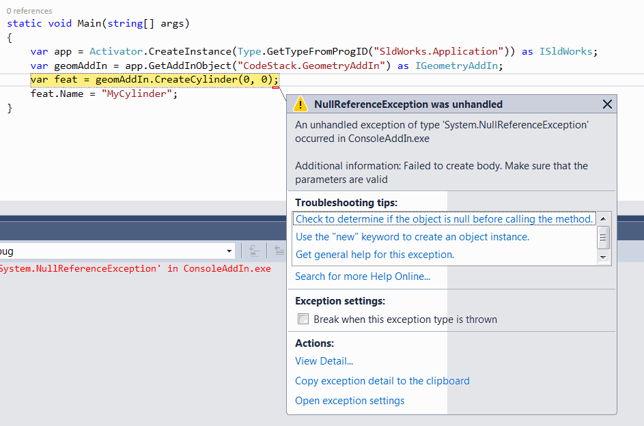Open View Detail... action
644x426 pixels.
pos(324,360)
